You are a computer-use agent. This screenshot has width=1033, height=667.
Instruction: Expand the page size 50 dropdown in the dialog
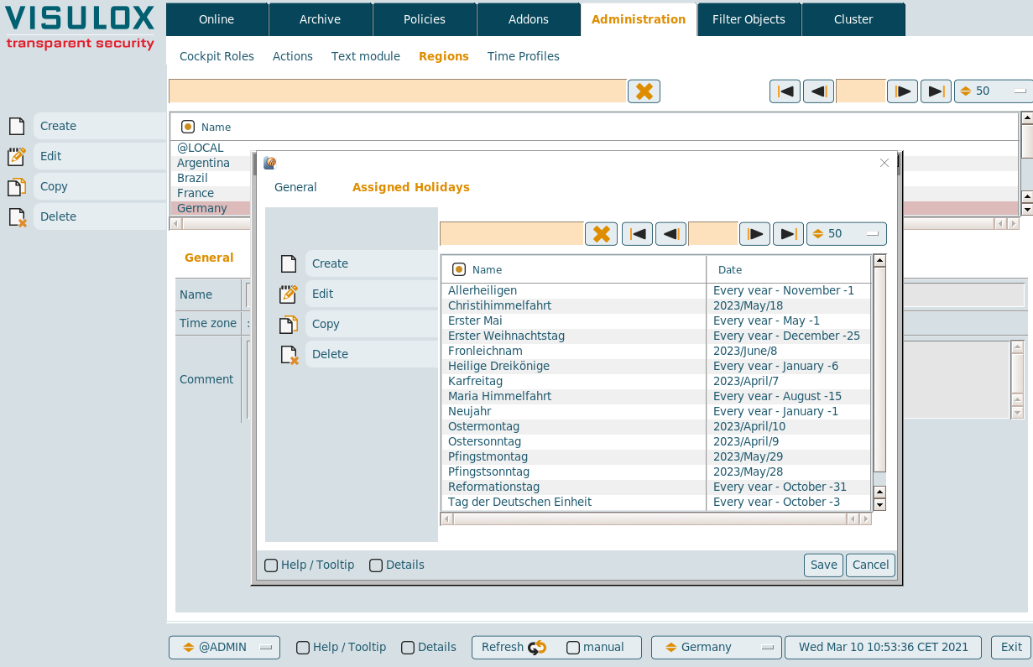(x=846, y=234)
